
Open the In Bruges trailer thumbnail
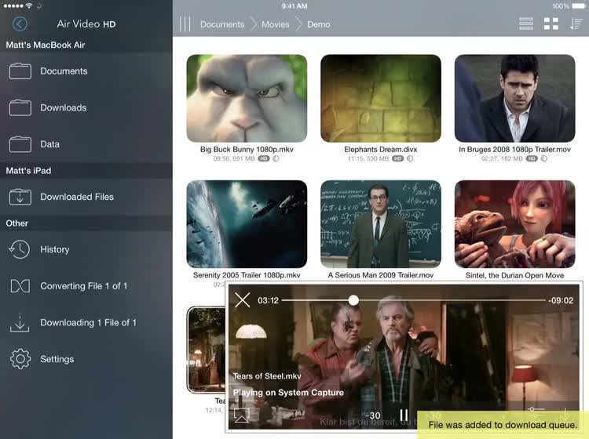tap(514, 98)
